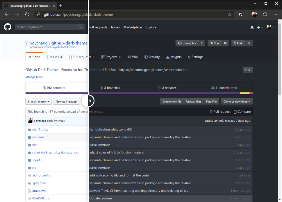
Task: Open a new browser tab
Action: click(61, 6)
